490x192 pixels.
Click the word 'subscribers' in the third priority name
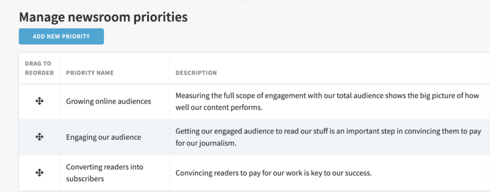[85, 179]
